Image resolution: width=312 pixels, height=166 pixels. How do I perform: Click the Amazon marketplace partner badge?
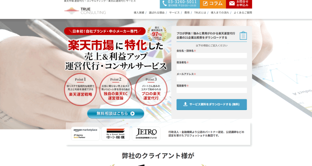click(85, 133)
